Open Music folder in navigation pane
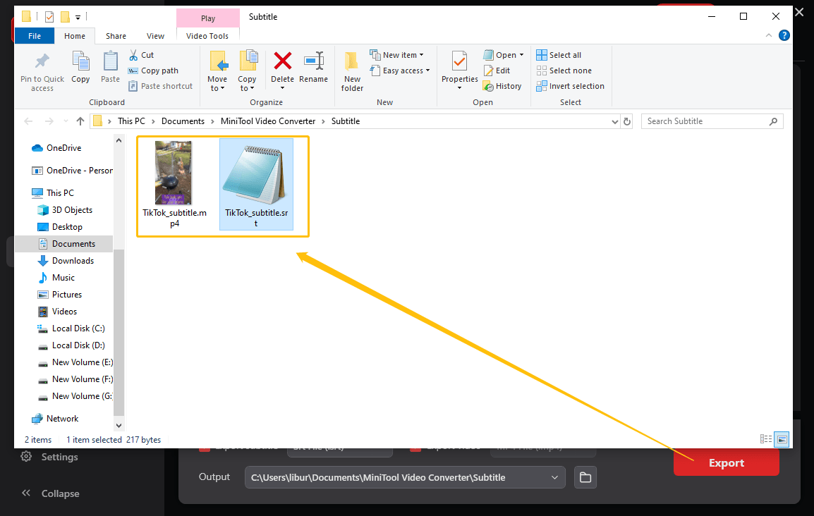The image size is (814, 516). pyautogui.click(x=56, y=278)
